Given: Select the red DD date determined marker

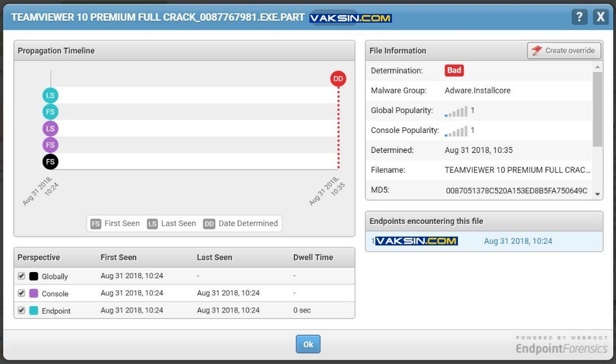Looking at the screenshot, I should tap(338, 79).
